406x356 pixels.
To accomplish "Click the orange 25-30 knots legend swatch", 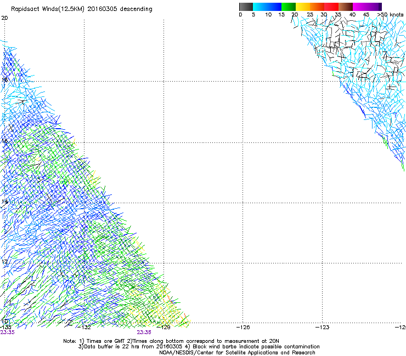I will (317, 7).
